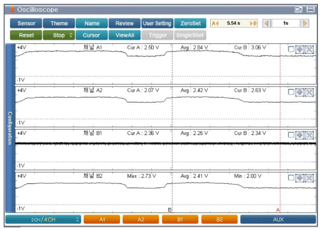Screen dimensions: 322x231
Task: Click the X icon on channel A2
Action: pos(309,92)
